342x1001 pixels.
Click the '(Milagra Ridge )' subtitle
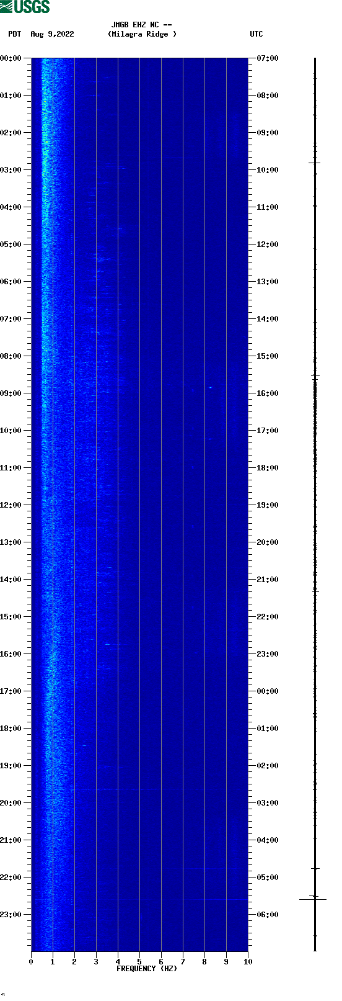coord(142,34)
